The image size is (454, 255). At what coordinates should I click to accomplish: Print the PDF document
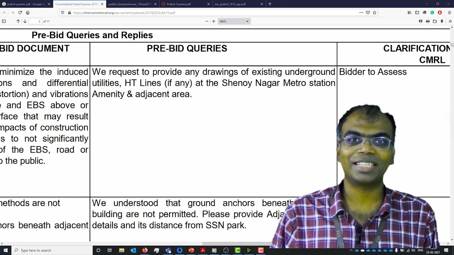tap(428, 21)
